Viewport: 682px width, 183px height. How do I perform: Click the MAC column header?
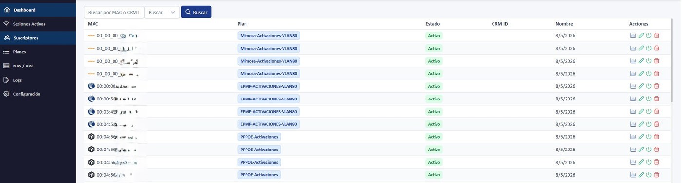point(93,24)
